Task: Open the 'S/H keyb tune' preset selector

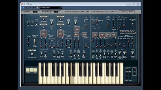Action: tap(49, 8)
